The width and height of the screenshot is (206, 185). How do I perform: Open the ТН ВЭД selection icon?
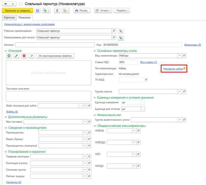146,80
